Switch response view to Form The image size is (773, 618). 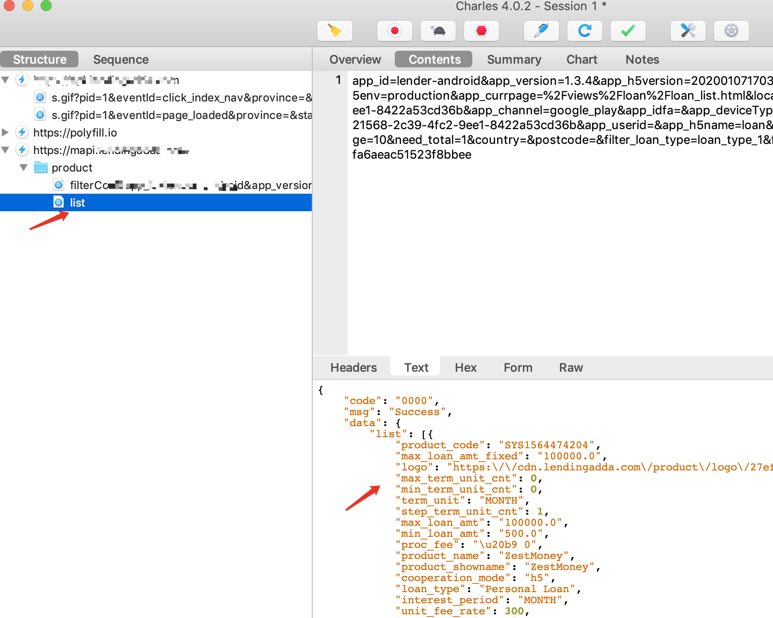pos(518,368)
